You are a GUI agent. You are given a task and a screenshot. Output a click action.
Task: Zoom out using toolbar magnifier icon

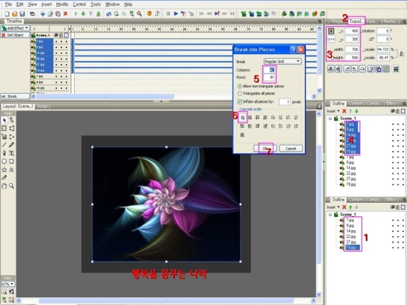139,14
